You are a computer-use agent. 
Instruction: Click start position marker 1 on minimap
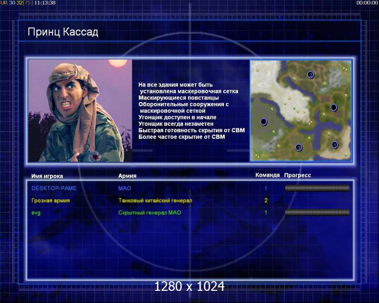(x=335, y=144)
